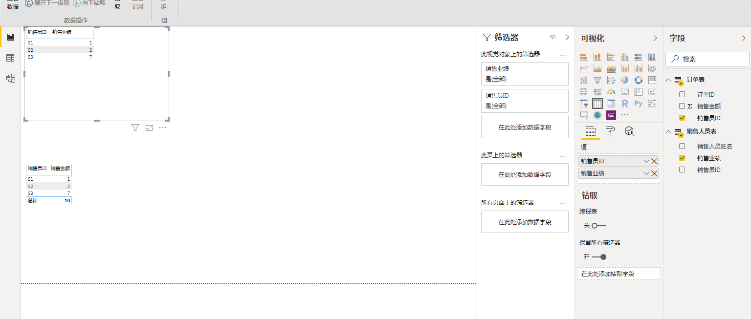The image size is (751, 319).
Task: Open the Format (paint roller) tab
Action: click(x=610, y=131)
